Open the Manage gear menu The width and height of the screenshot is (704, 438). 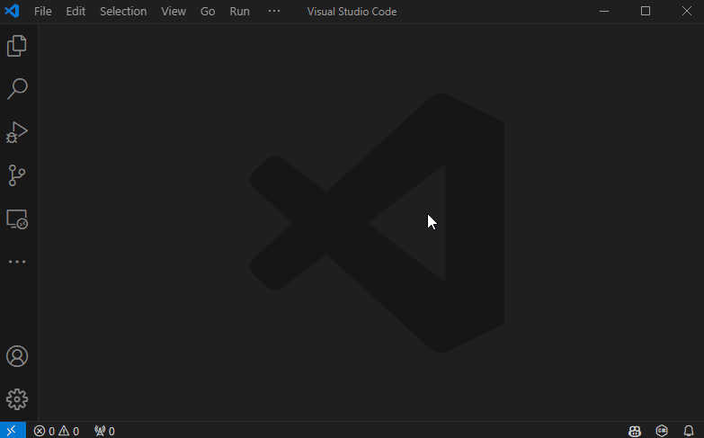(x=17, y=399)
